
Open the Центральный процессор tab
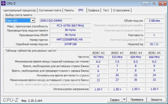point(19,11)
